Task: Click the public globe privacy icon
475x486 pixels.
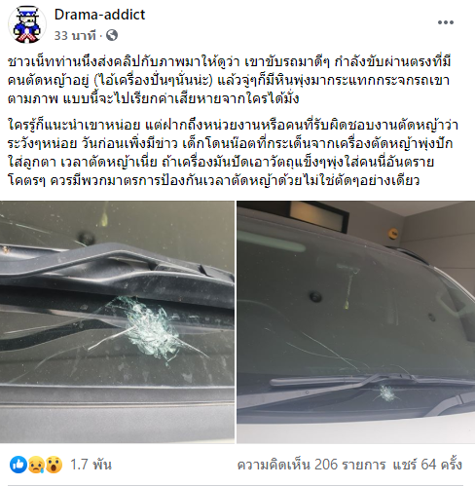Action: pyautogui.click(x=112, y=35)
